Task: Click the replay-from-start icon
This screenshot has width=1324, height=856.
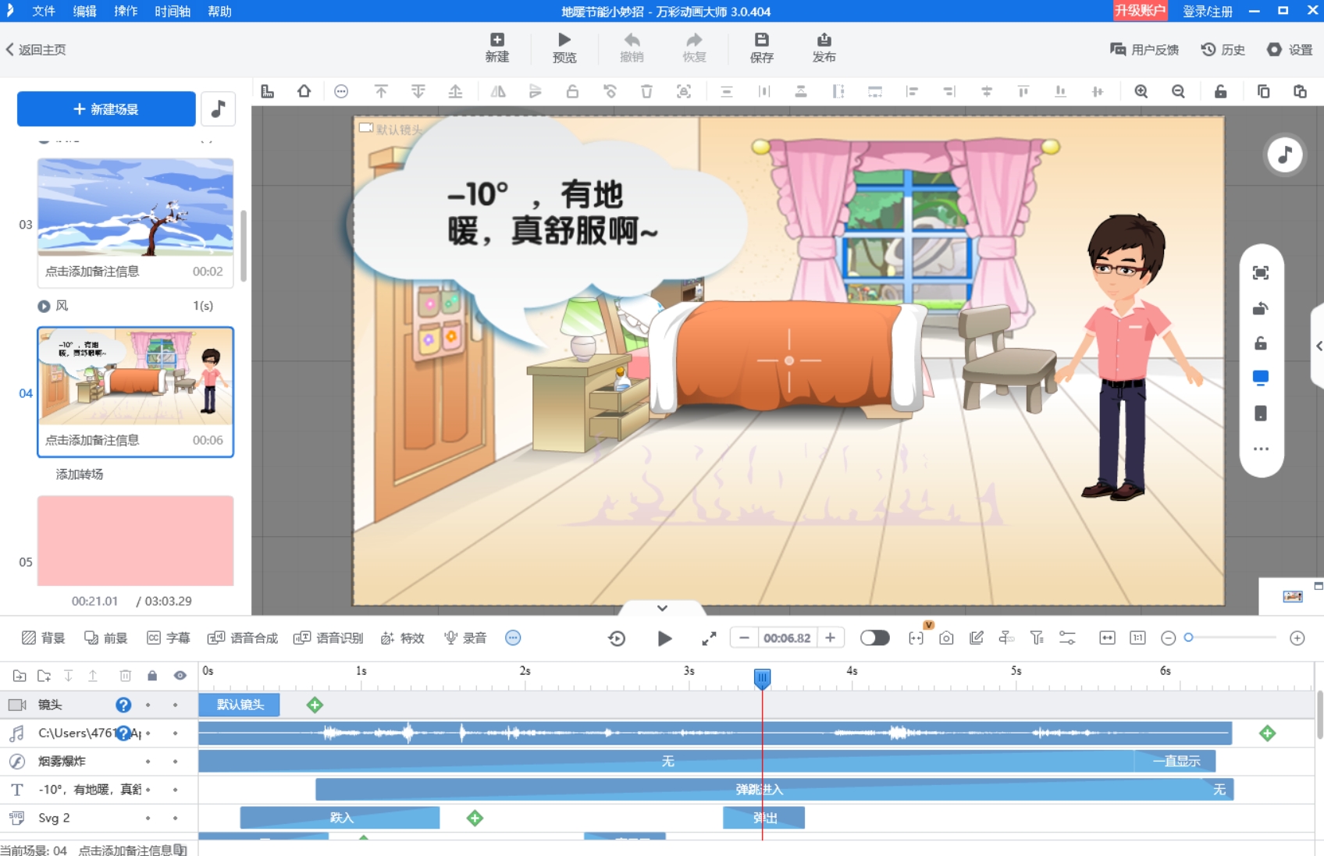Action: 617,638
